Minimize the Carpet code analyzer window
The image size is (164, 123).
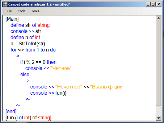(148, 4)
